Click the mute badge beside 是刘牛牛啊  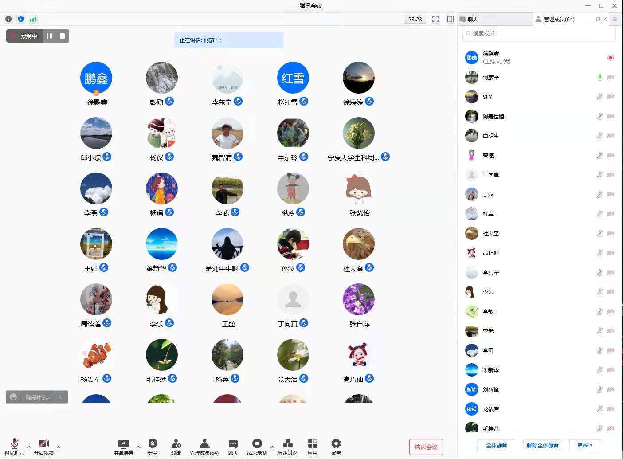[x=245, y=267]
